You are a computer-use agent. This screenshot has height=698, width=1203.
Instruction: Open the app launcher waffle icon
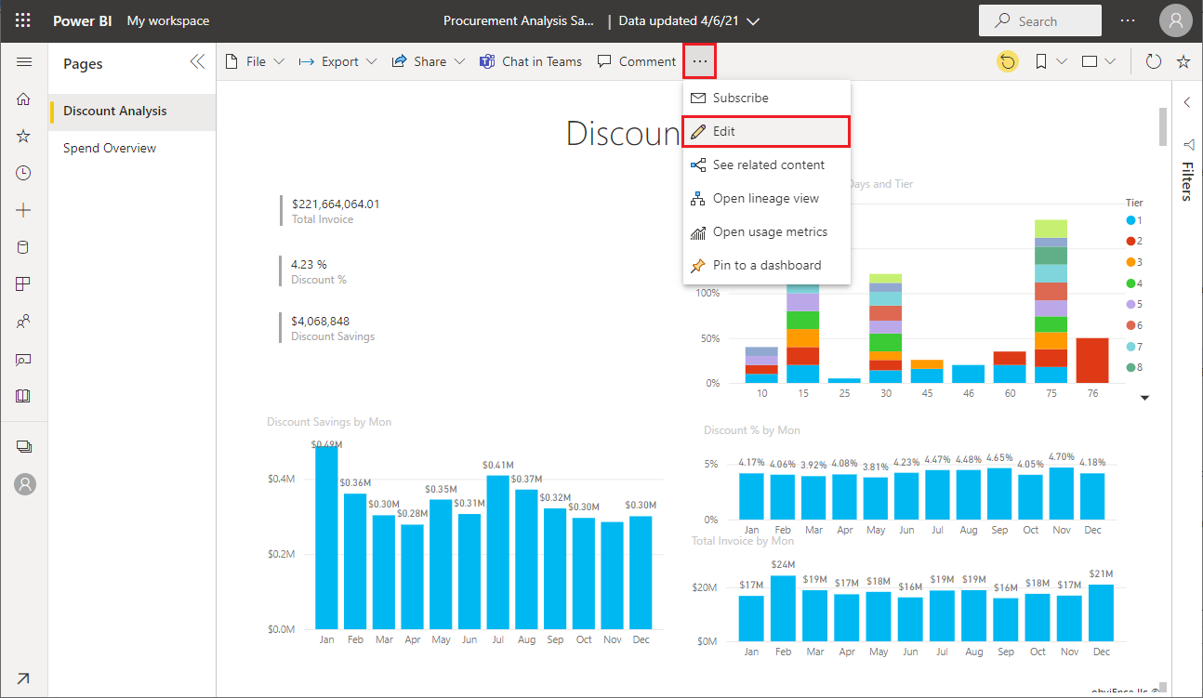pos(23,20)
